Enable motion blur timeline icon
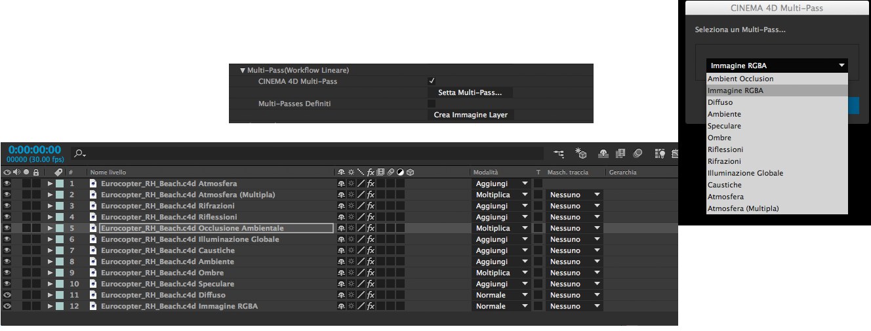This screenshot has height=331, width=871. coord(637,153)
